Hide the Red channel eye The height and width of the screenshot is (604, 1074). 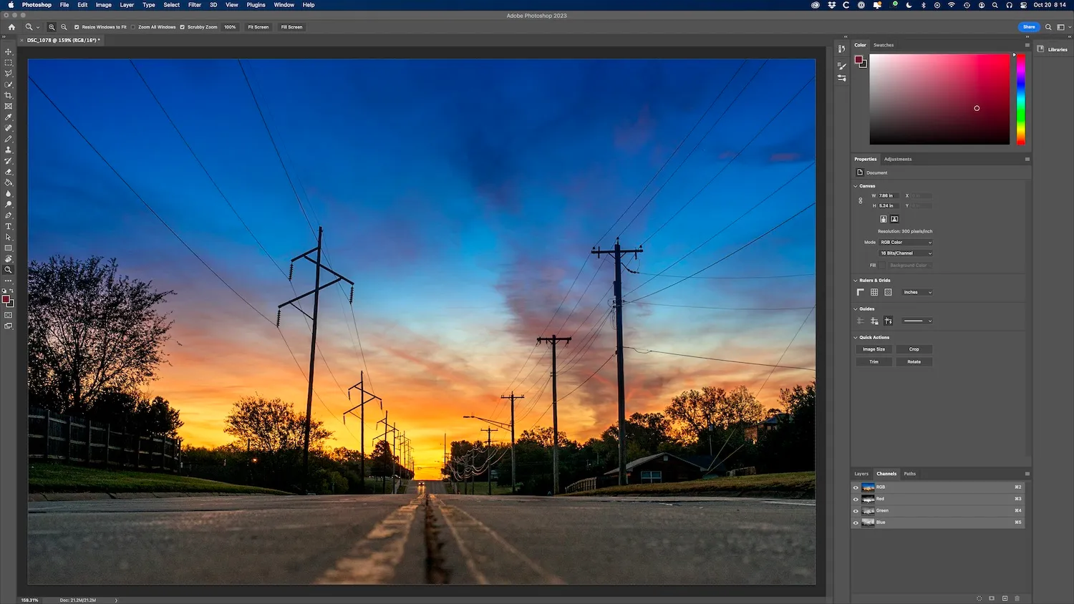pos(856,499)
